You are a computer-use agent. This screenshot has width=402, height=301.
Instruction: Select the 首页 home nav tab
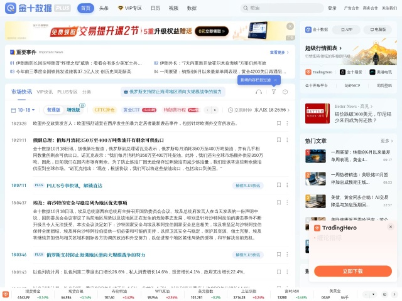85,8
